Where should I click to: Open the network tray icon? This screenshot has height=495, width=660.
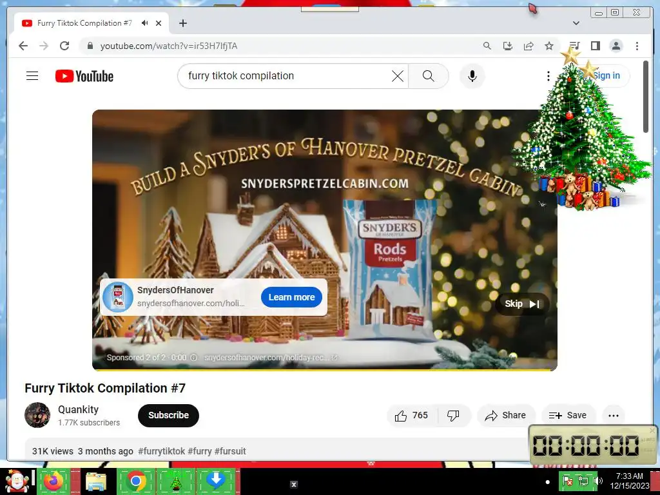click(x=583, y=481)
